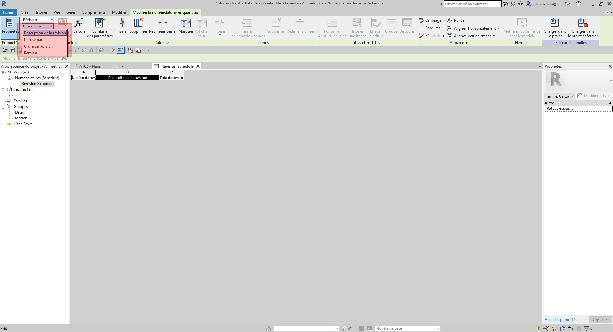Click Charger dans le projet et fermer

tap(583, 23)
